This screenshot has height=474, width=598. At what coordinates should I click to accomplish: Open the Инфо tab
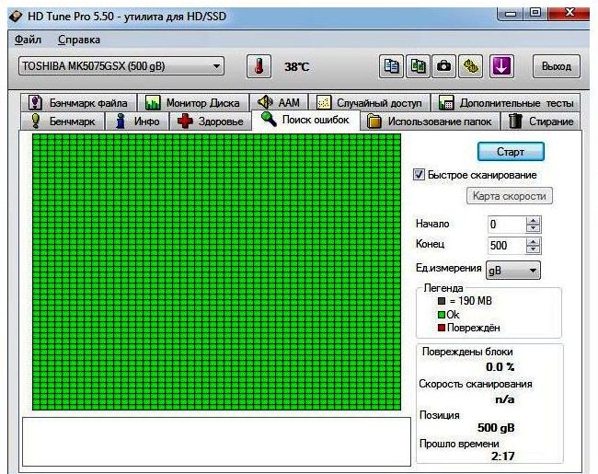coord(137,121)
